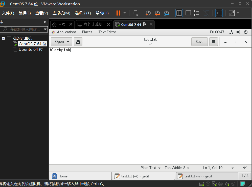
Task: Click the GNOME network status icon
Action: tap(231, 32)
